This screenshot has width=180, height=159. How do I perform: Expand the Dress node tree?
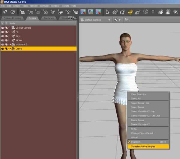[x=10, y=49]
